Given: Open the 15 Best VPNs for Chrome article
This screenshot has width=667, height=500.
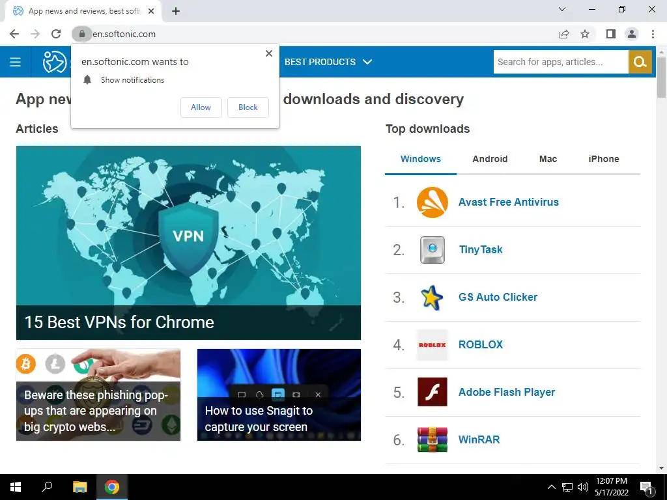Looking at the screenshot, I should [x=188, y=243].
